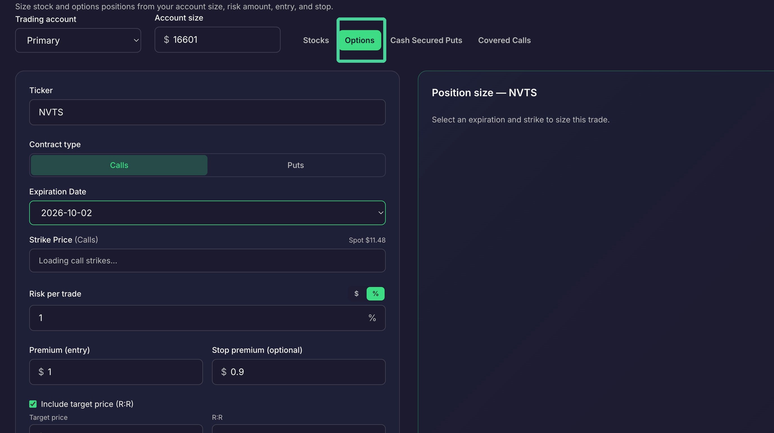Click the Stop premium input field
Image resolution: width=774 pixels, height=433 pixels.
pyautogui.click(x=299, y=372)
